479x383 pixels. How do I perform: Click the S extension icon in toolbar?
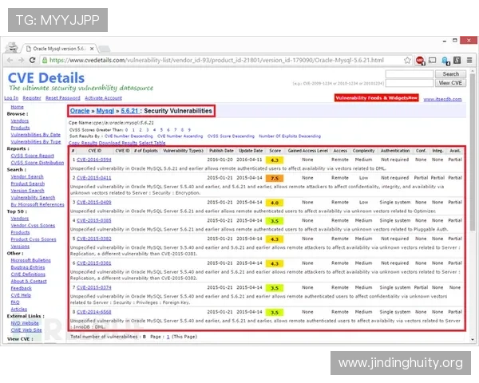457,59
